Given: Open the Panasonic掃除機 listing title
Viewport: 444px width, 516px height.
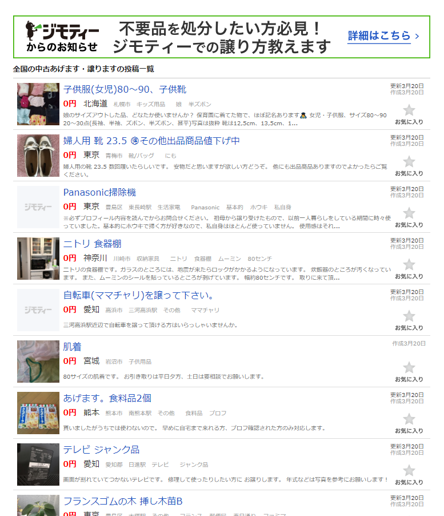Looking at the screenshot, I should [x=99, y=192].
